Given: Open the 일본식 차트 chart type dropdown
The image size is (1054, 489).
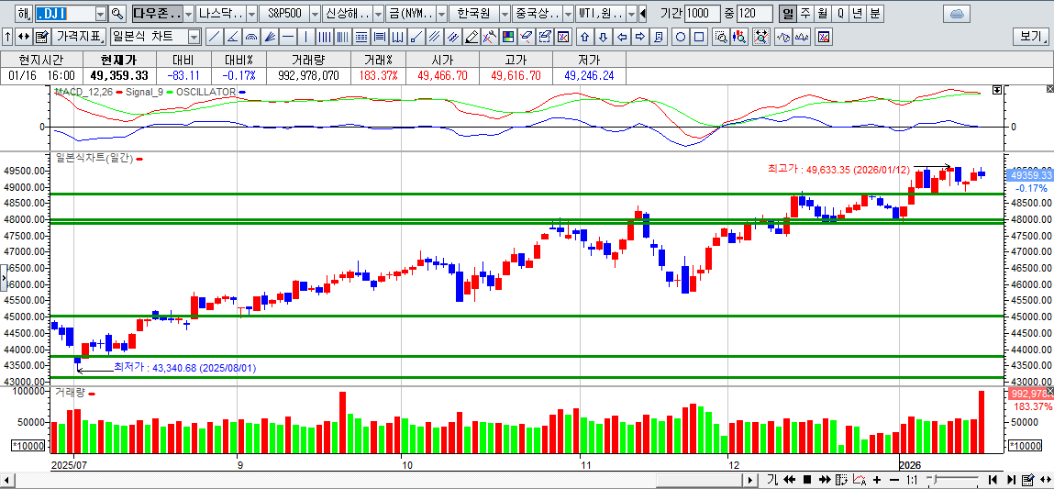Looking at the screenshot, I should pyautogui.click(x=194, y=38).
